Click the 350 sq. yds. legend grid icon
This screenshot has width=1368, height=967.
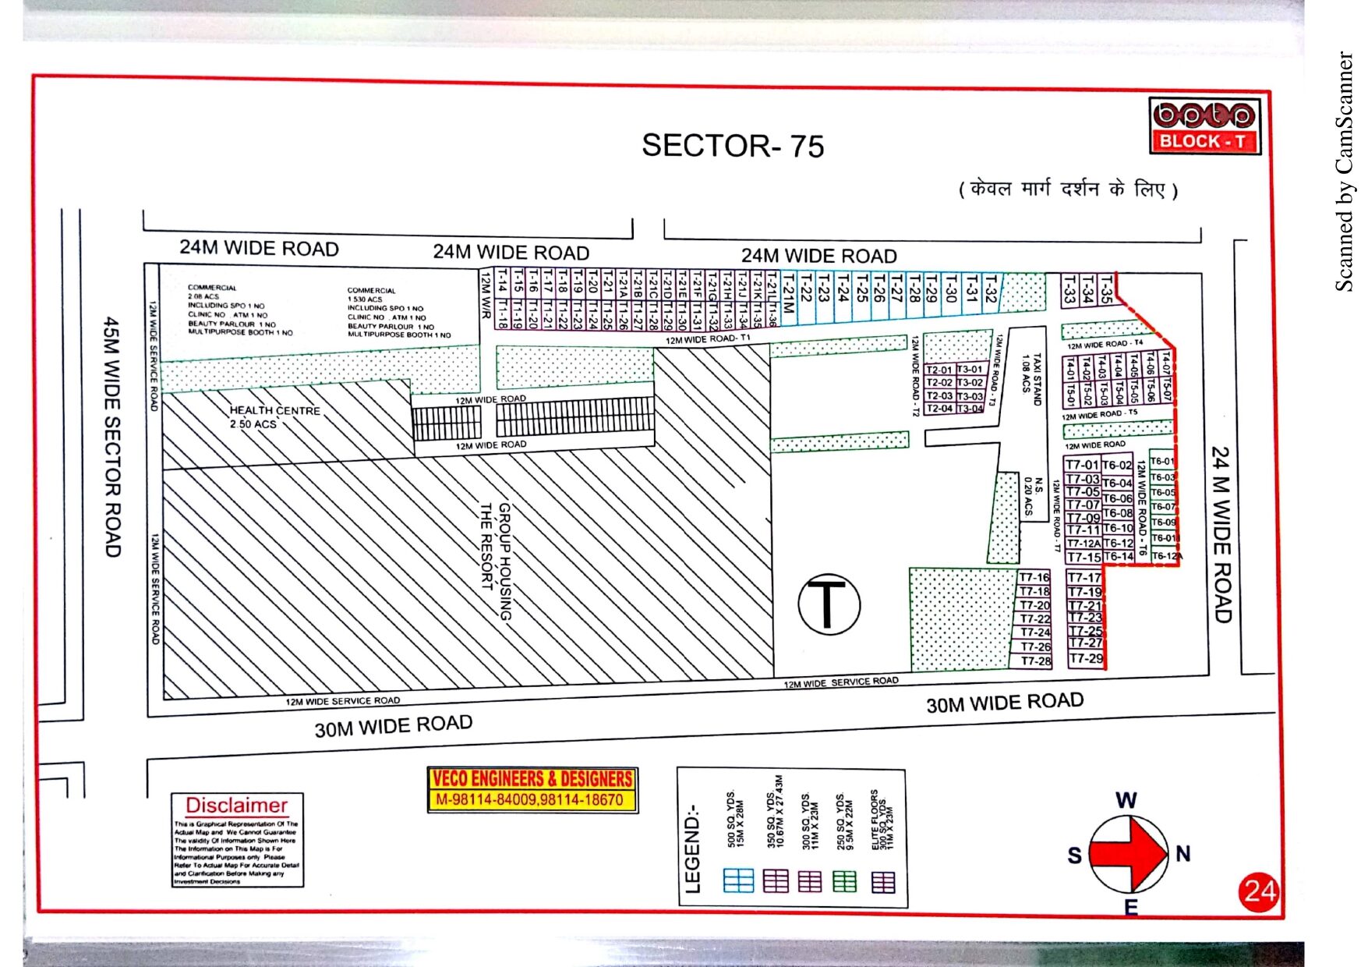(x=776, y=881)
